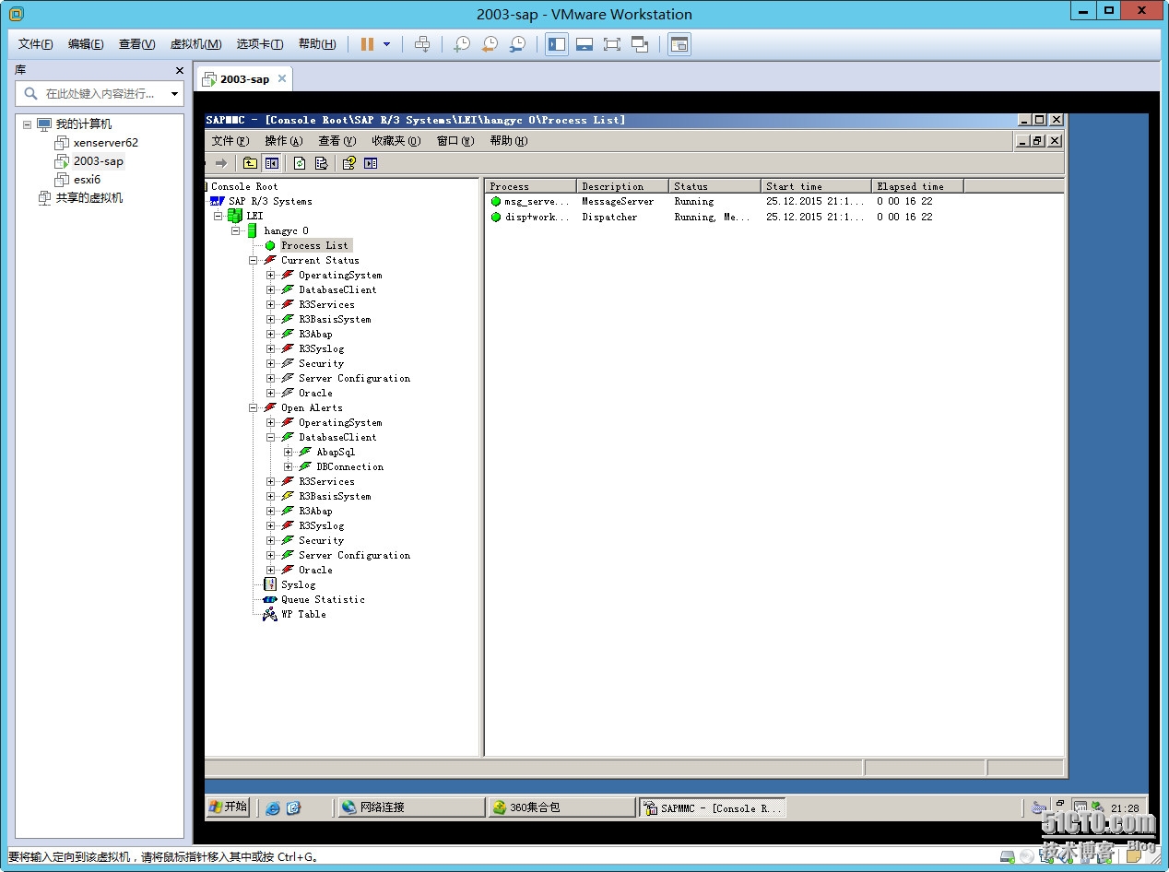Select the Dispatcher process row
Screen dimensions: 1169x872
point(712,217)
